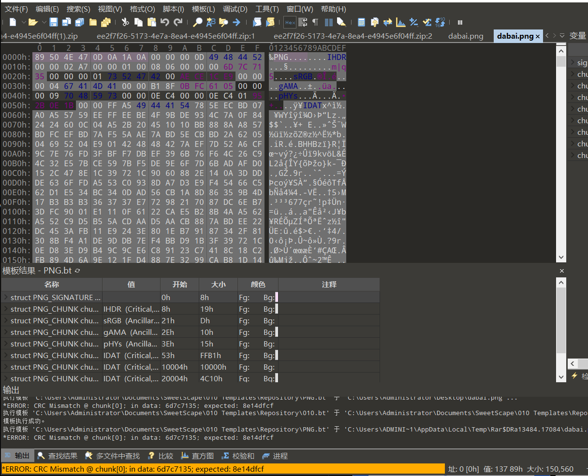Expand the IHDR chunk struct row
Viewport: 588px width, 476px height.
click(x=5, y=309)
